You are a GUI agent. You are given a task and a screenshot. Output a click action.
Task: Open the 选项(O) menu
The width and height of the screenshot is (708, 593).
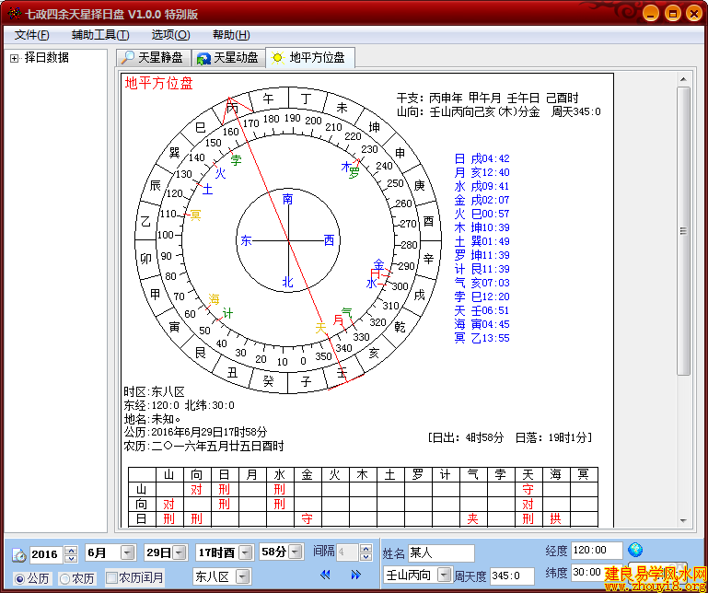(170, 35)
